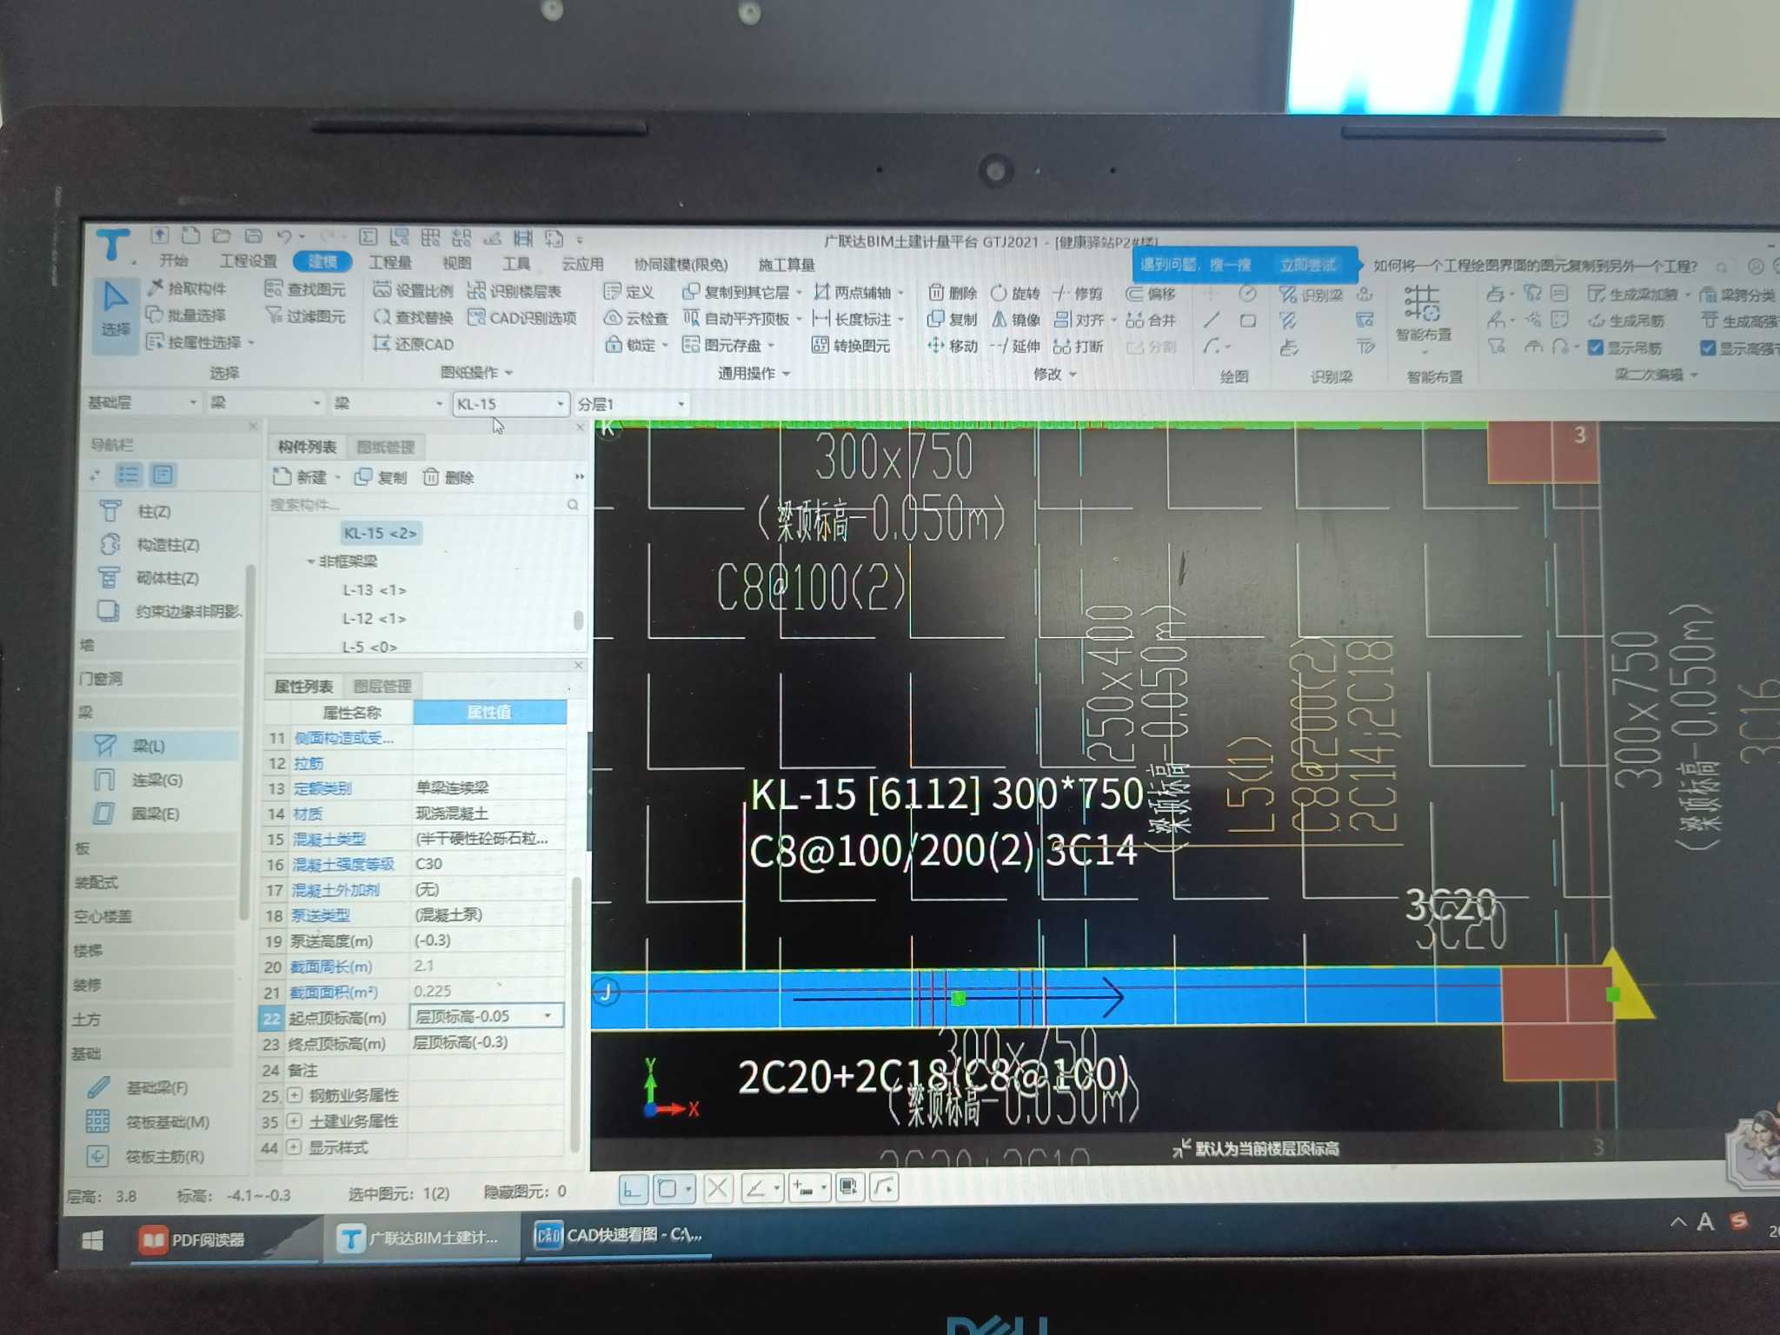
Task: Click 拾取构件 pick component tool
Action: point(187,288)
